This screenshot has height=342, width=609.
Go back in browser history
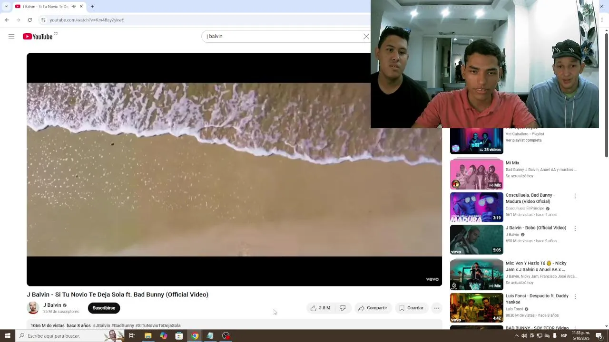pos(7,20)
